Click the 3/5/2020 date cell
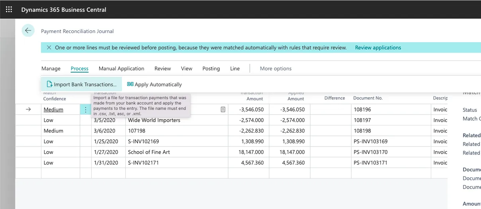Viewport: 481px width, 209px height. (108, 120)
